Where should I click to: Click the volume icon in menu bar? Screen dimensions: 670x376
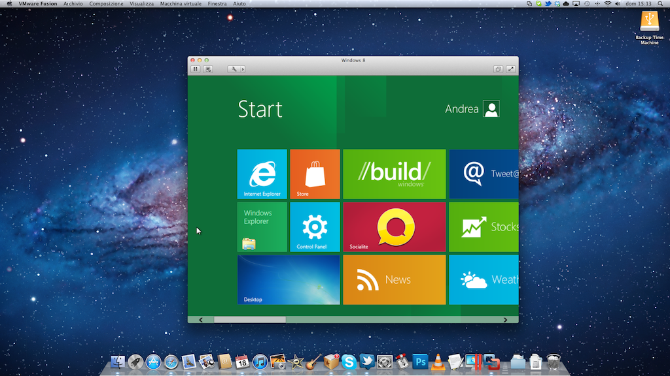[618, 4]
